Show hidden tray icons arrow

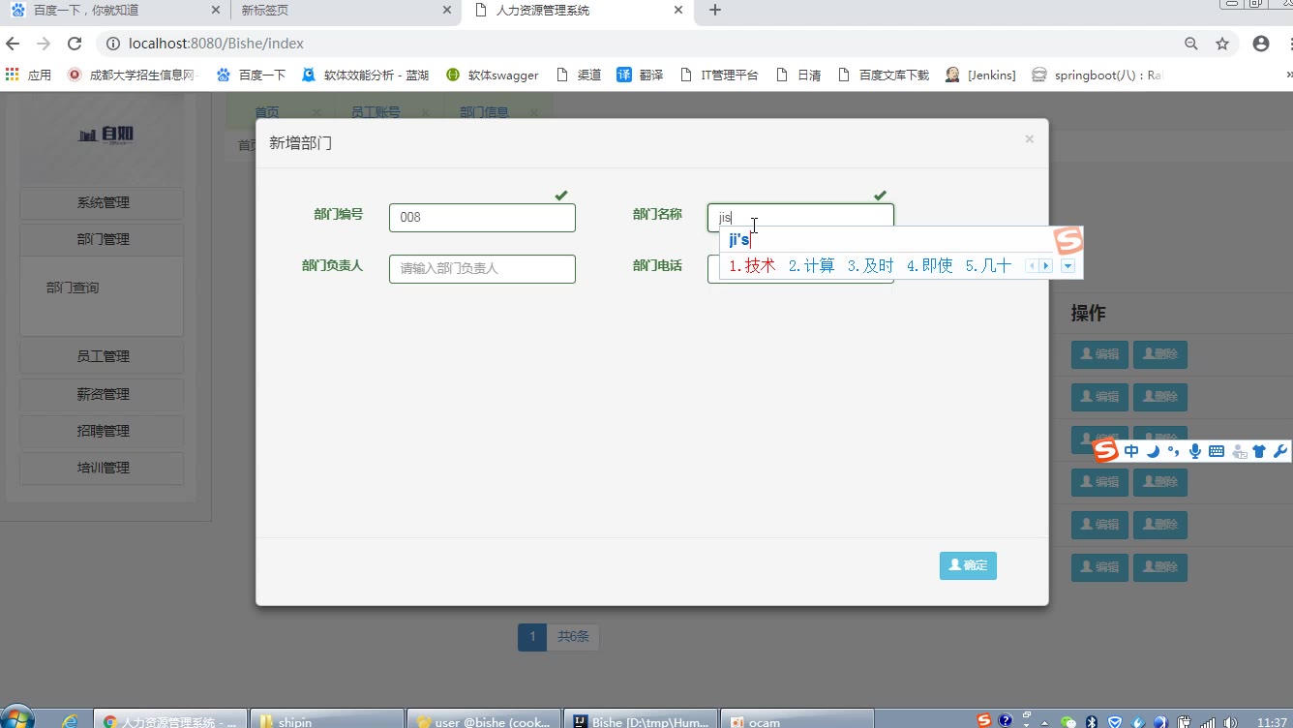click(1044, 722)
